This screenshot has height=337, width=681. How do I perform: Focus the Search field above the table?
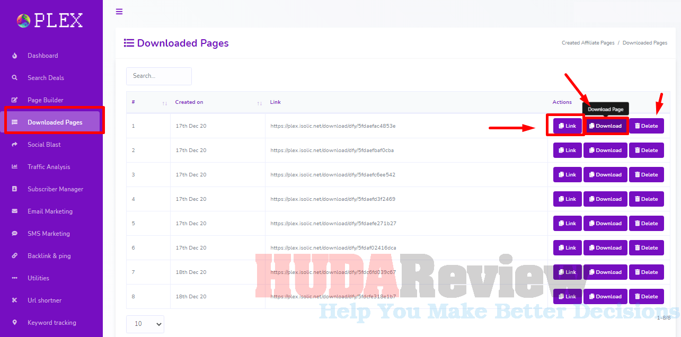click(x=159, y=76)
